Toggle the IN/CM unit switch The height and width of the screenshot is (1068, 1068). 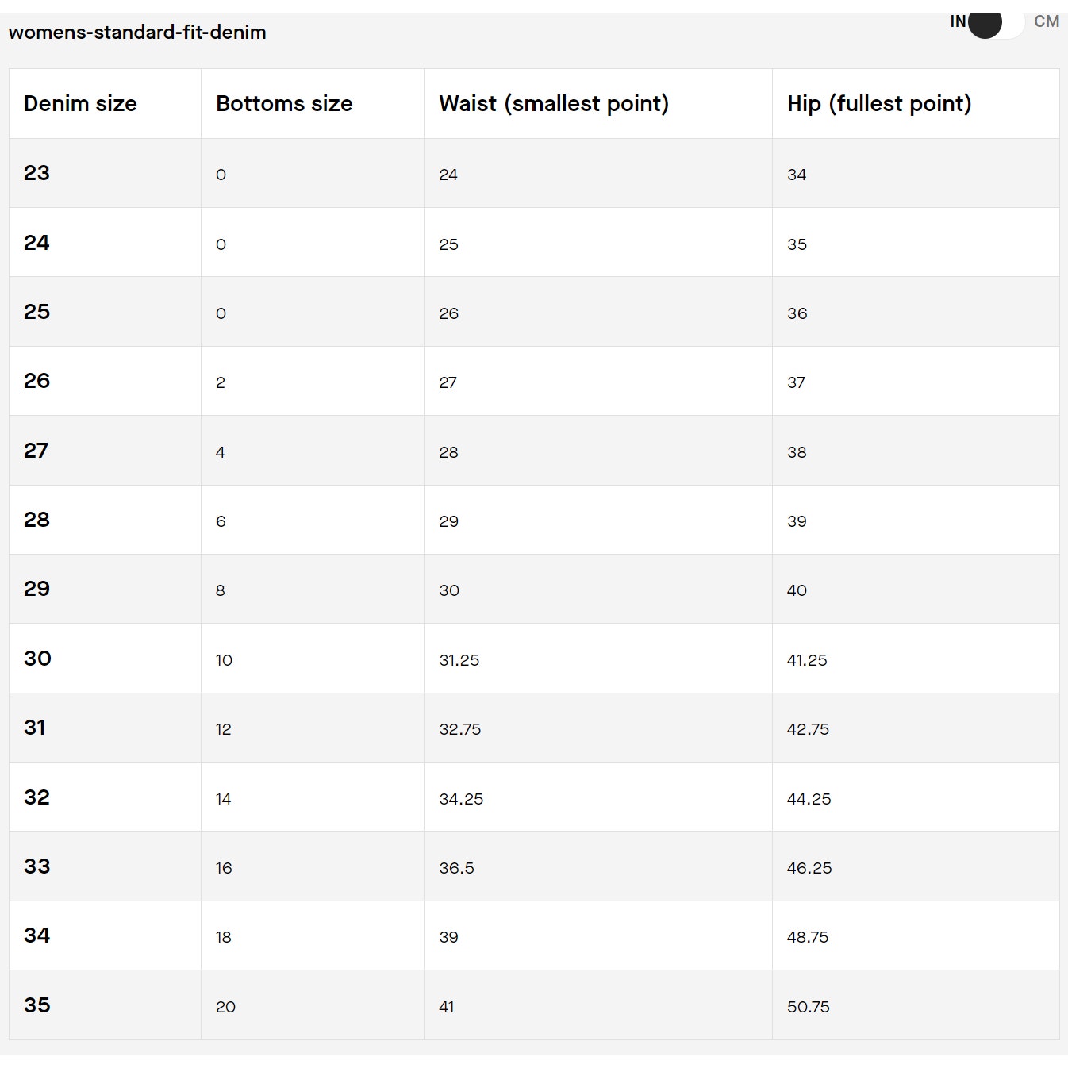point(997,22)
